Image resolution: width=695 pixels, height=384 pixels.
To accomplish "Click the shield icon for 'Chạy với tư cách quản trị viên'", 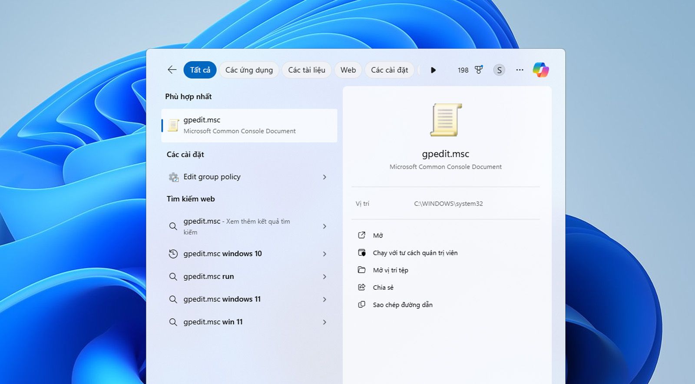I will pos(361,252).
